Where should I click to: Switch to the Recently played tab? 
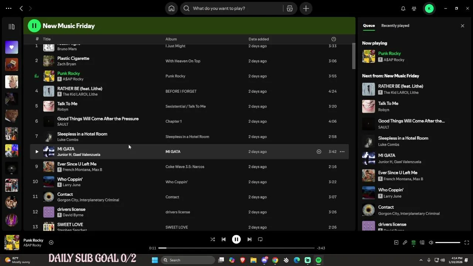(x=395, y=25)
